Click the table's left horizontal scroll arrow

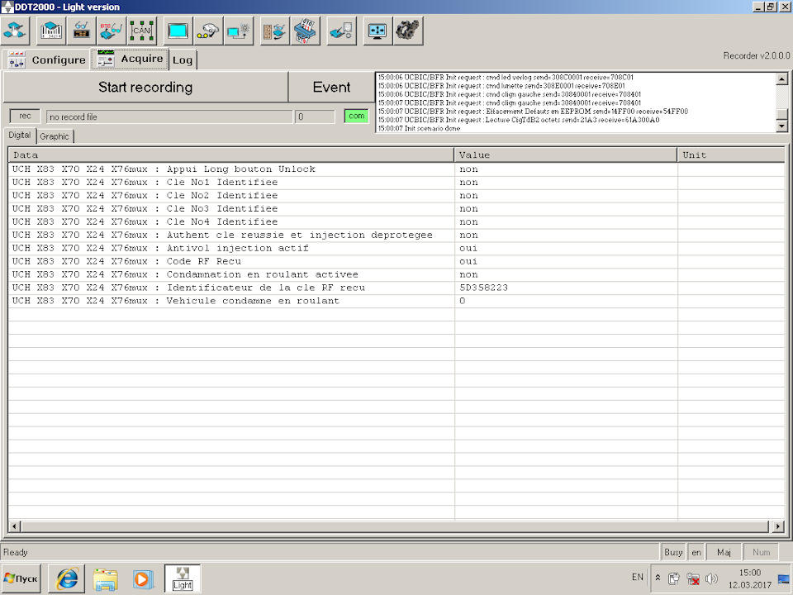pyautogui.click(x=14, y=526)
